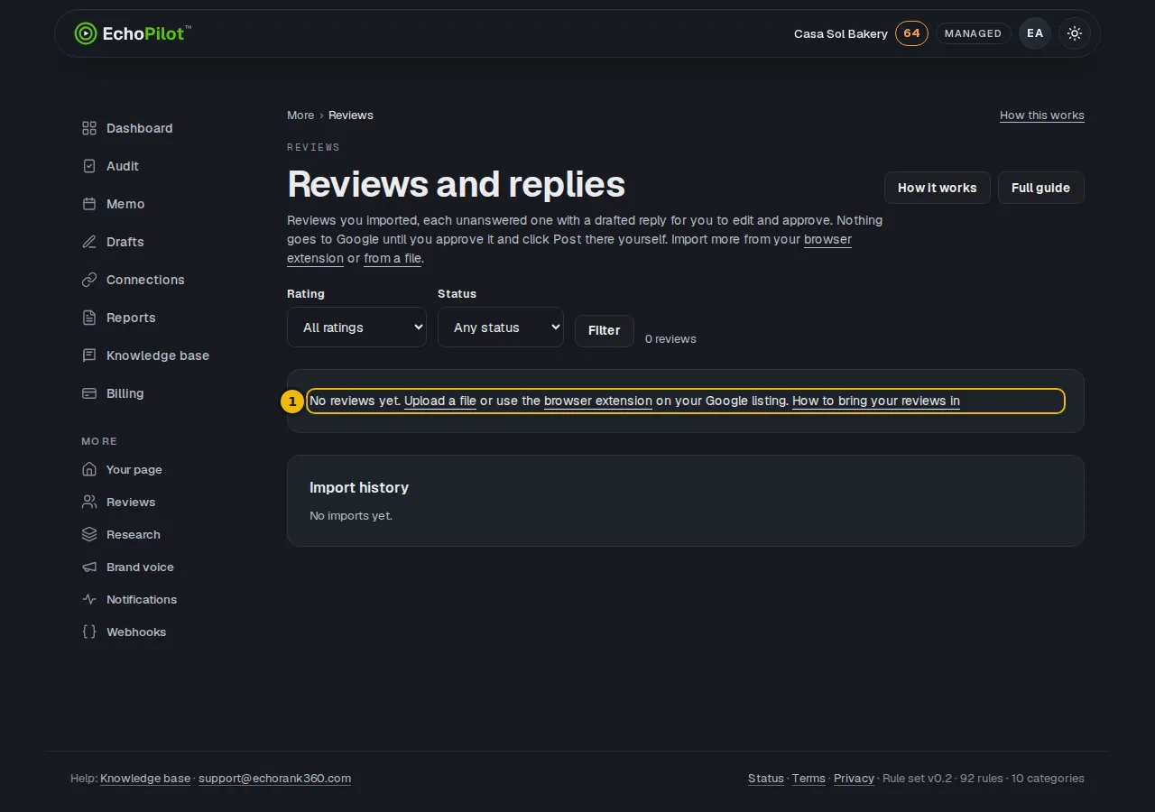
Task: Toggle light theme with sun icon
Action: tap(1074, 33)
